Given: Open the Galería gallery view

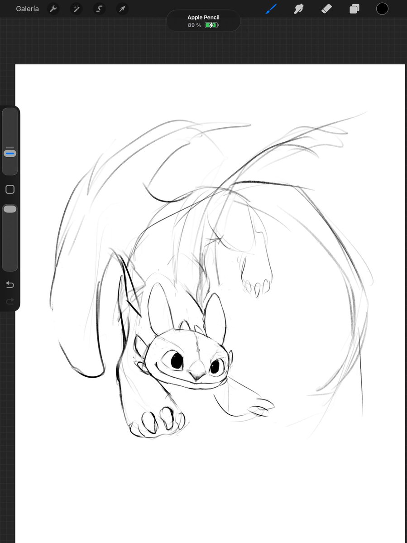Looking at the screenshot, I should [27, 9].
